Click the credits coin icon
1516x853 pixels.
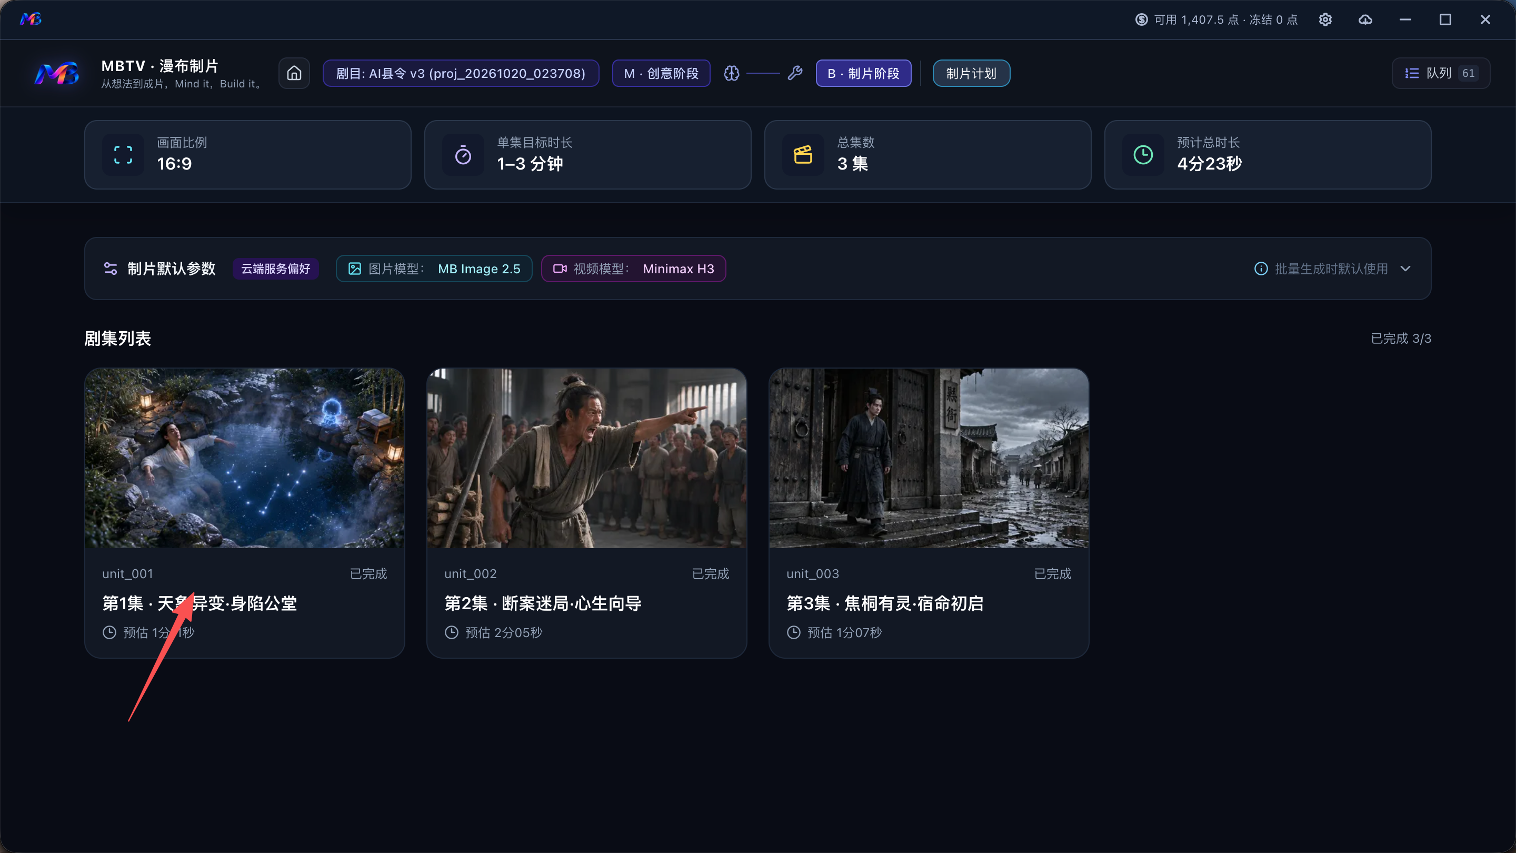[1141, 19]
